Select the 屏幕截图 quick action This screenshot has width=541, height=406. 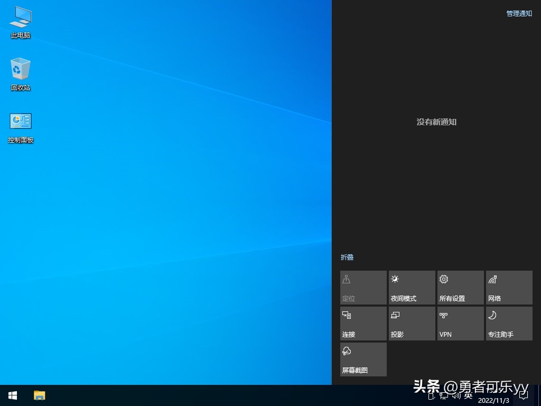[x=363, y=359]
